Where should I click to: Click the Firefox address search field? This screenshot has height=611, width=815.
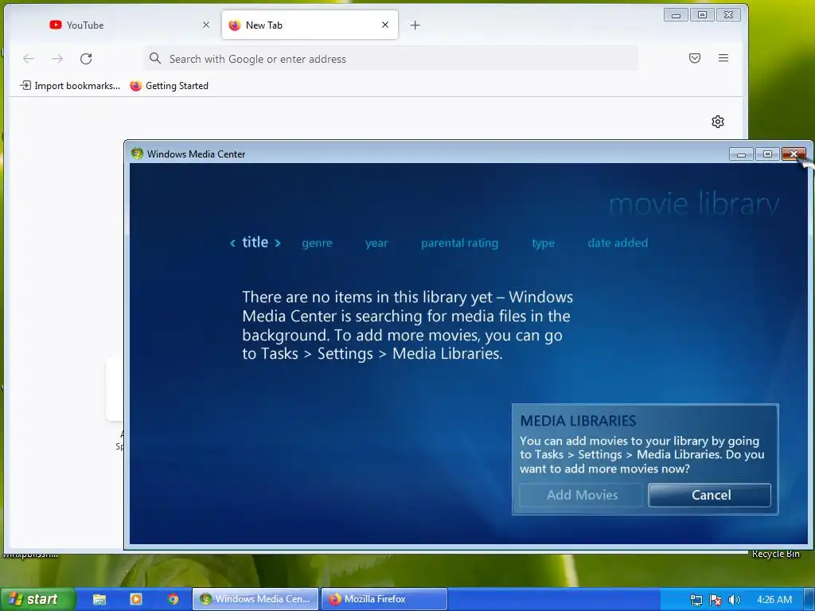[391, 59]
